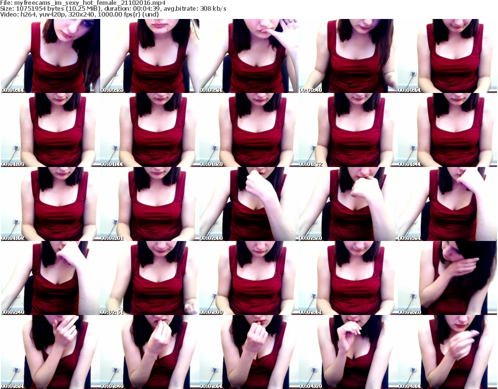Choose the frame timestamped 00:02:20
The width and height of the screenshot is (498, 389).
click(348, 204)
